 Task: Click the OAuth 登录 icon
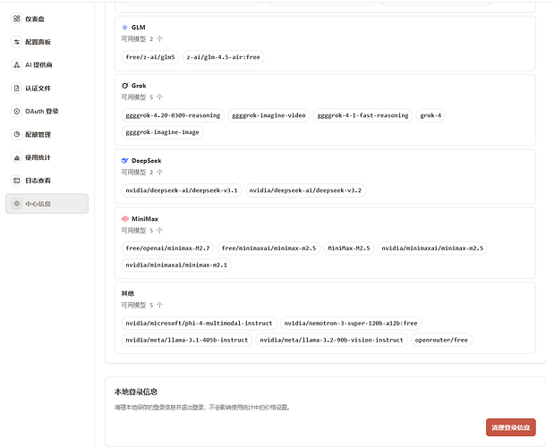pos(17,111)
